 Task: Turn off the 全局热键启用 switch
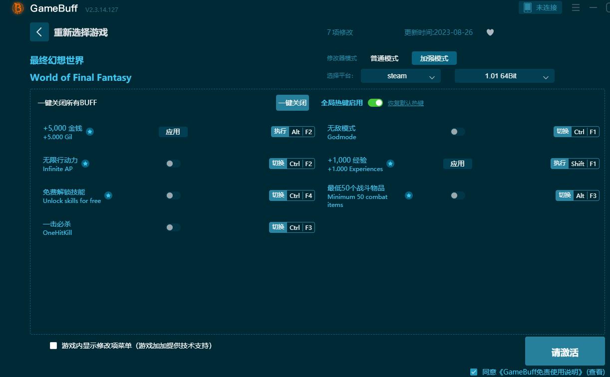click(x=375, y=102)
